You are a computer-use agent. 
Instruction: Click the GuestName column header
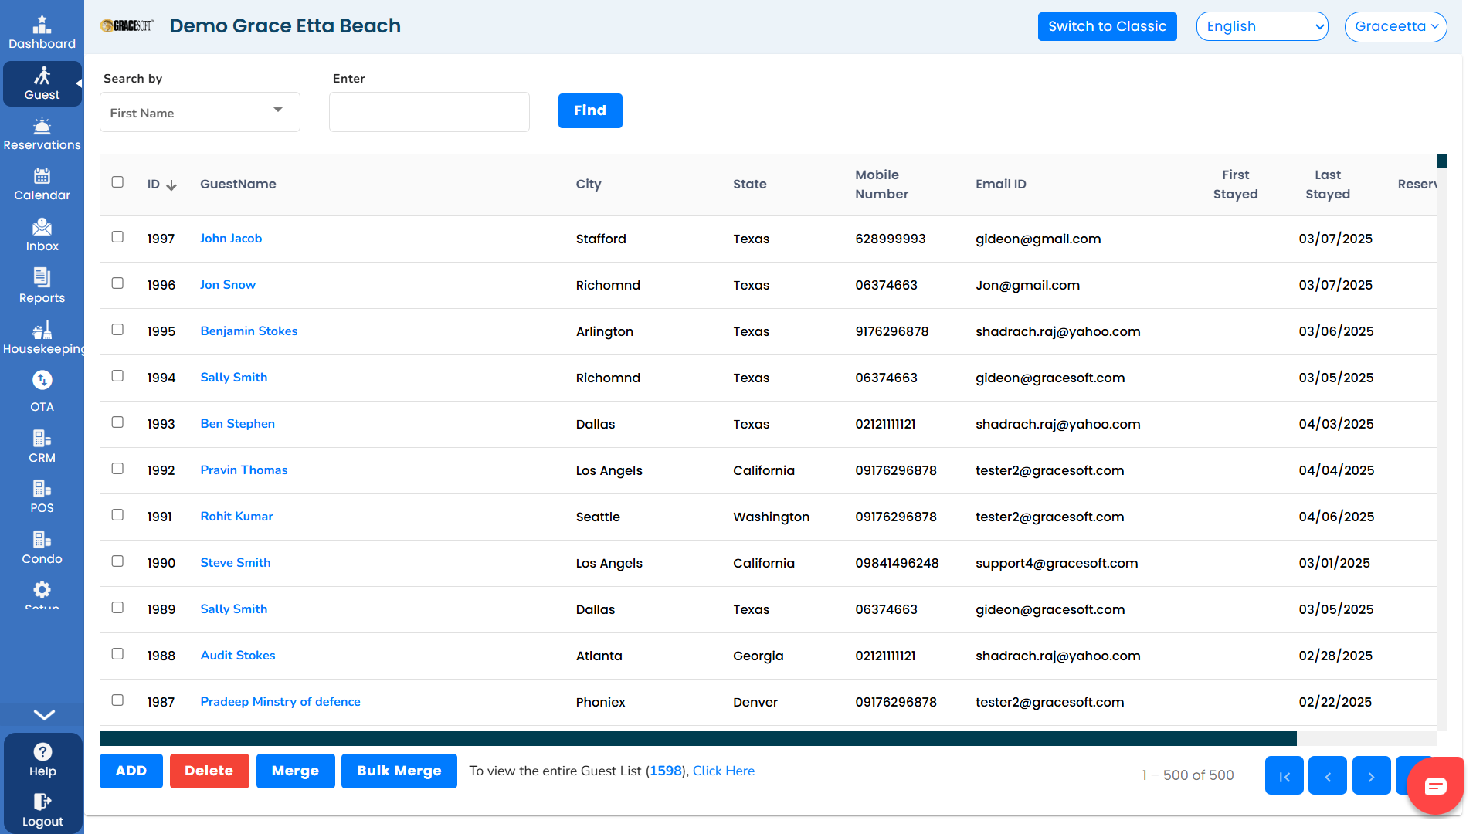(238, 185)
